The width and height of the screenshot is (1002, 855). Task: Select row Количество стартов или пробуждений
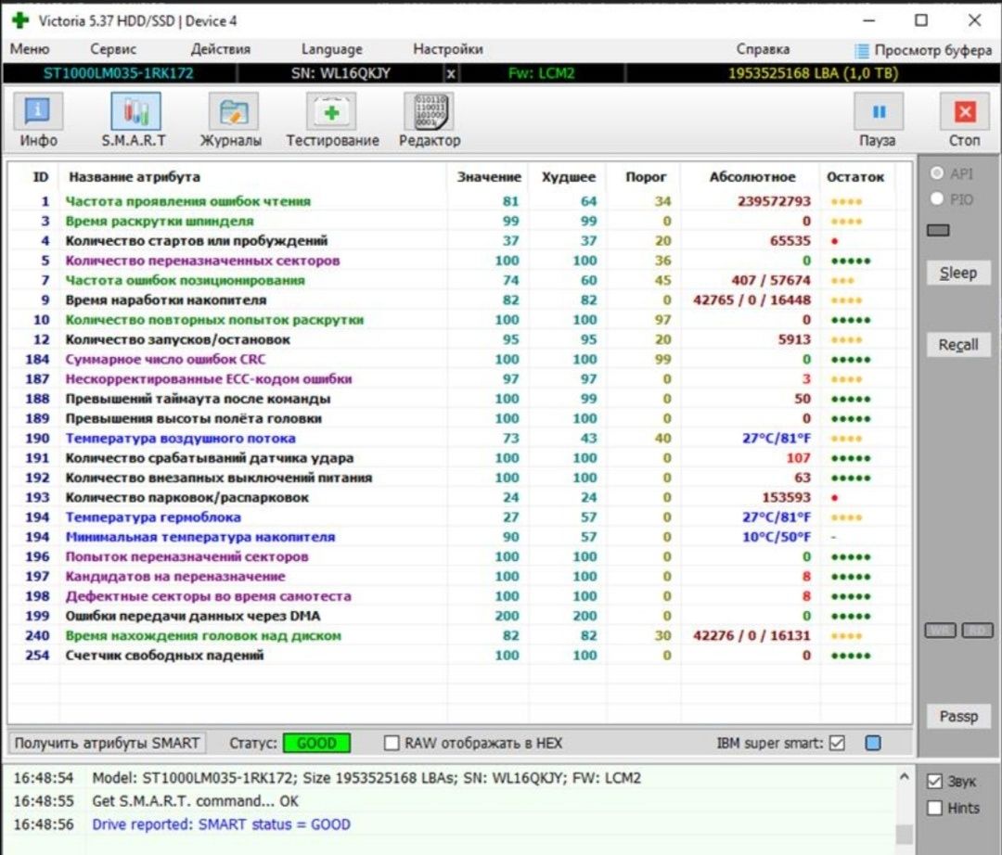pyautogui.click(x=460, y=241)
